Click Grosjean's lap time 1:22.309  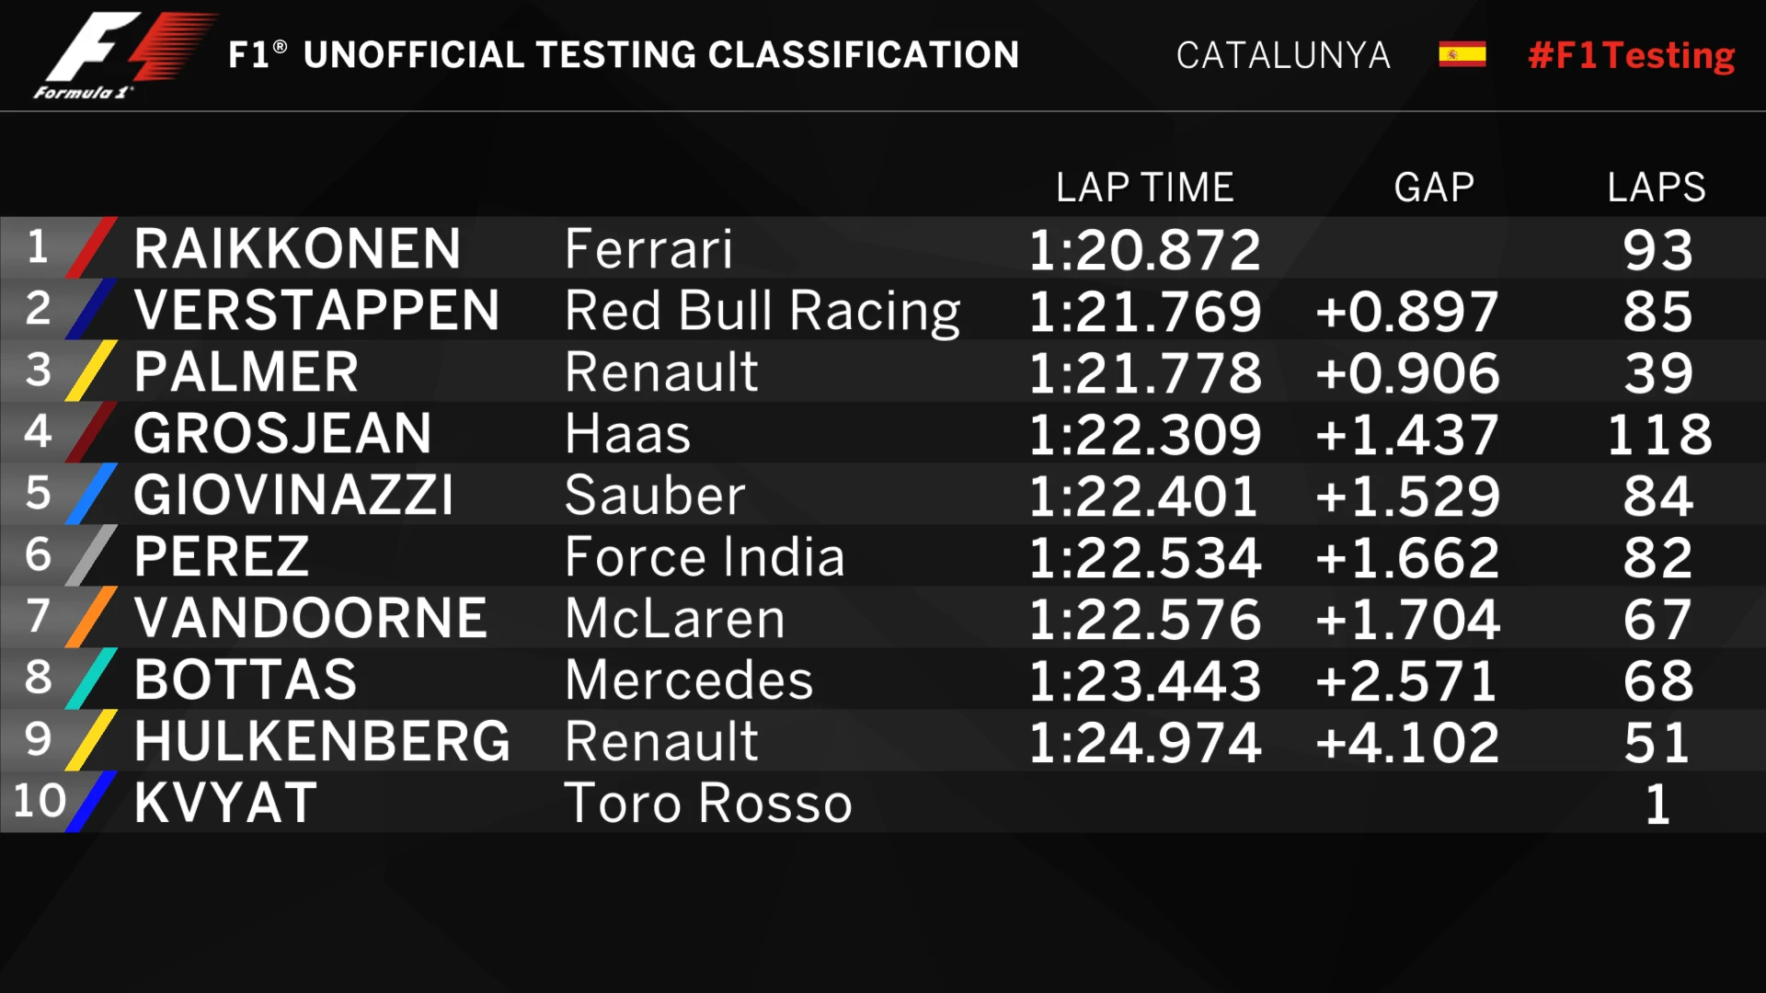(1144, 434)
